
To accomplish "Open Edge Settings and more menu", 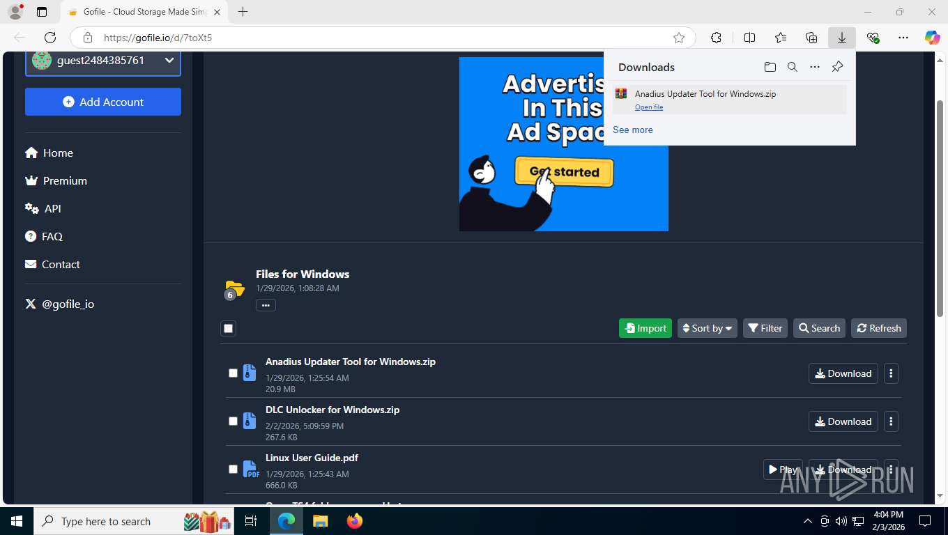I will (x=903, y=38).
